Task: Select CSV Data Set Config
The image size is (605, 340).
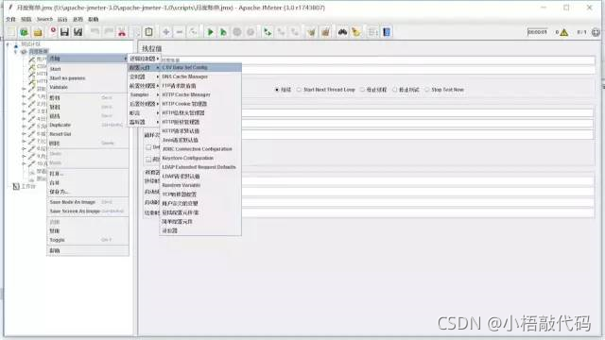Action: coord(200,67)
